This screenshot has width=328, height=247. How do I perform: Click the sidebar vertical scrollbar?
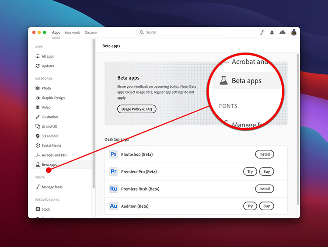(x=94, y=114)
